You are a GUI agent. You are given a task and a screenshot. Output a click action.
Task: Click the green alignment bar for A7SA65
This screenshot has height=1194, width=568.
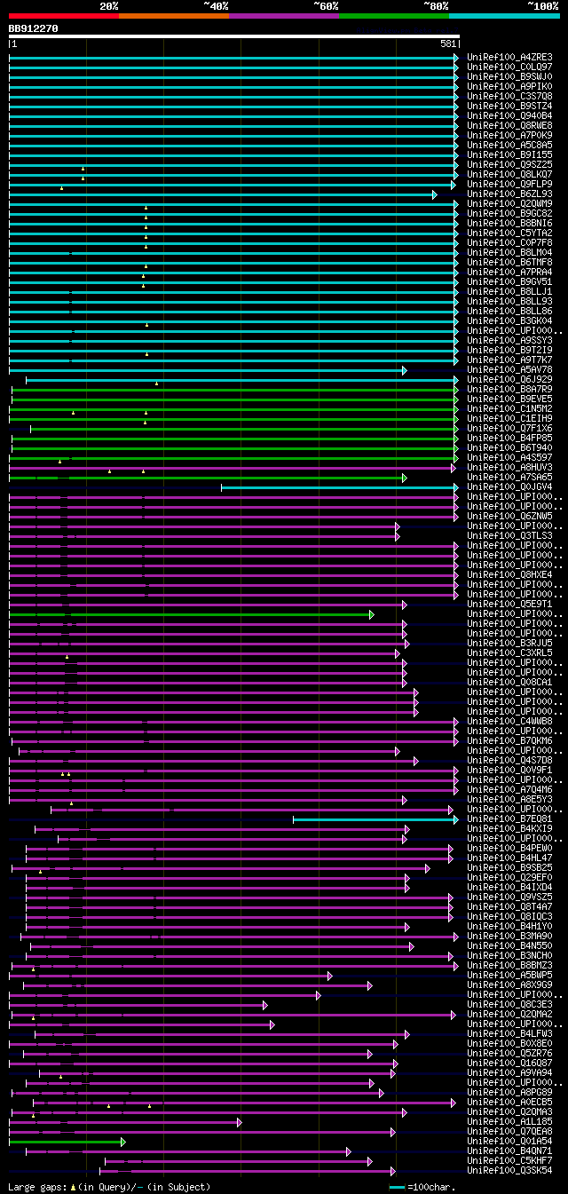[x=208, y=478]
